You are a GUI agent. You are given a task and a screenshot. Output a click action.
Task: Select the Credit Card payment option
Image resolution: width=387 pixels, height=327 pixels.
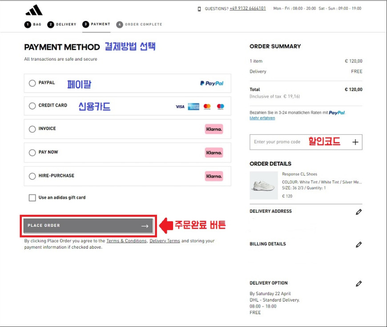[32, 106]
